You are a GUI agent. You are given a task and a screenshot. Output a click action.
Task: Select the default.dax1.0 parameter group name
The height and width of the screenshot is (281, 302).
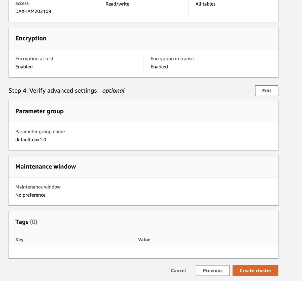tap(31, 139)
